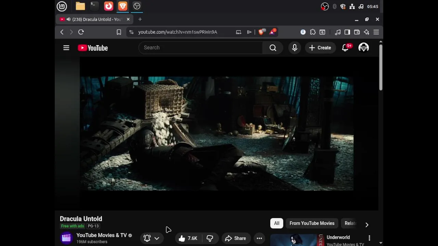Open the Firefox launcher in panel
This screenshot has width=438, height=246.
(108, 6)
